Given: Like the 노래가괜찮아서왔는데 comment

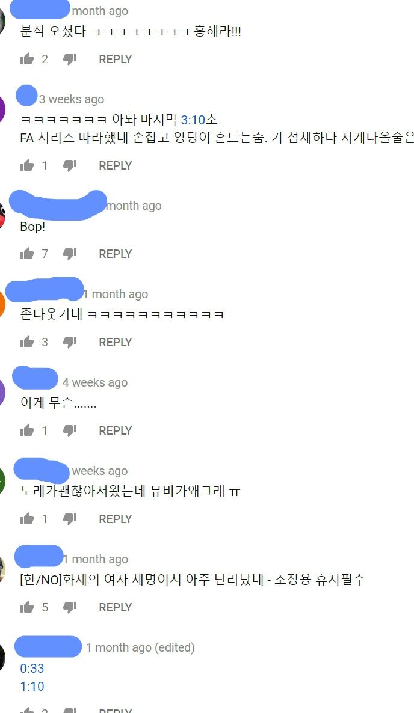Looking at the screenshot, I should [x=27, y=518].
